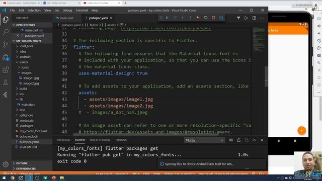Expand the build folder
The width and height of the screenshot is (322, 181).
tap(23, 88)
